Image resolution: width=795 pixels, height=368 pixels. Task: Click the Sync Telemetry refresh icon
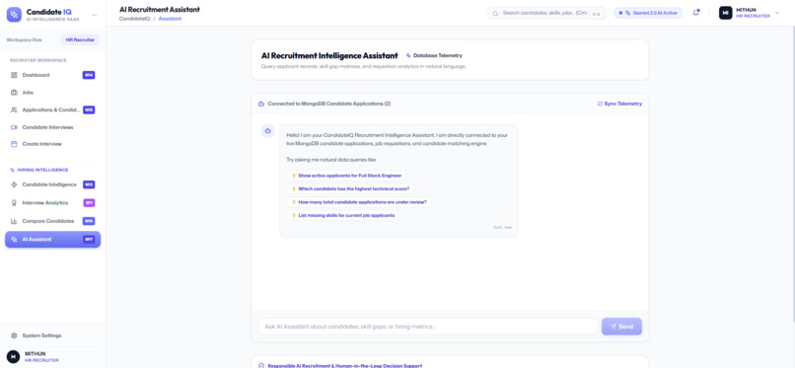pos(601,104)
